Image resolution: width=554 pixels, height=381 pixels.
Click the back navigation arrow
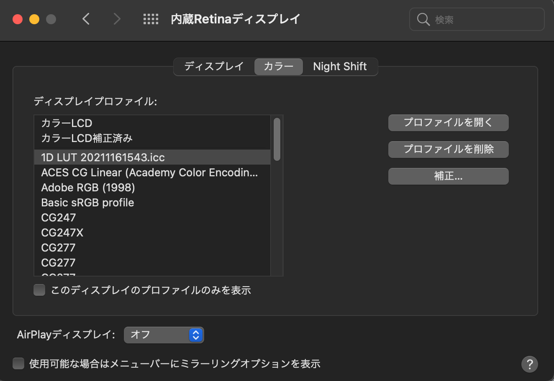coord(86,19)
